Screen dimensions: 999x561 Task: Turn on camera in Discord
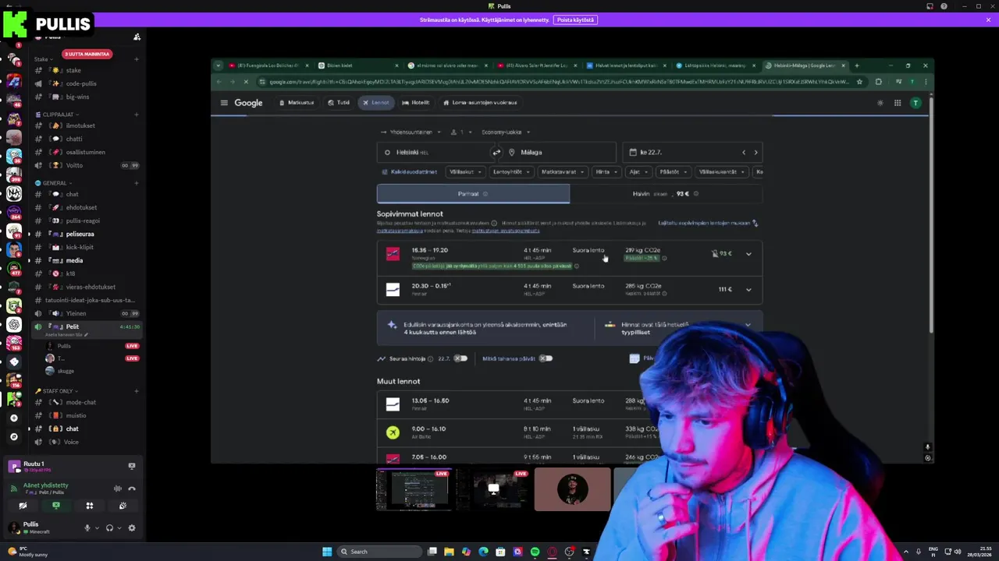[x=23, y=506]
